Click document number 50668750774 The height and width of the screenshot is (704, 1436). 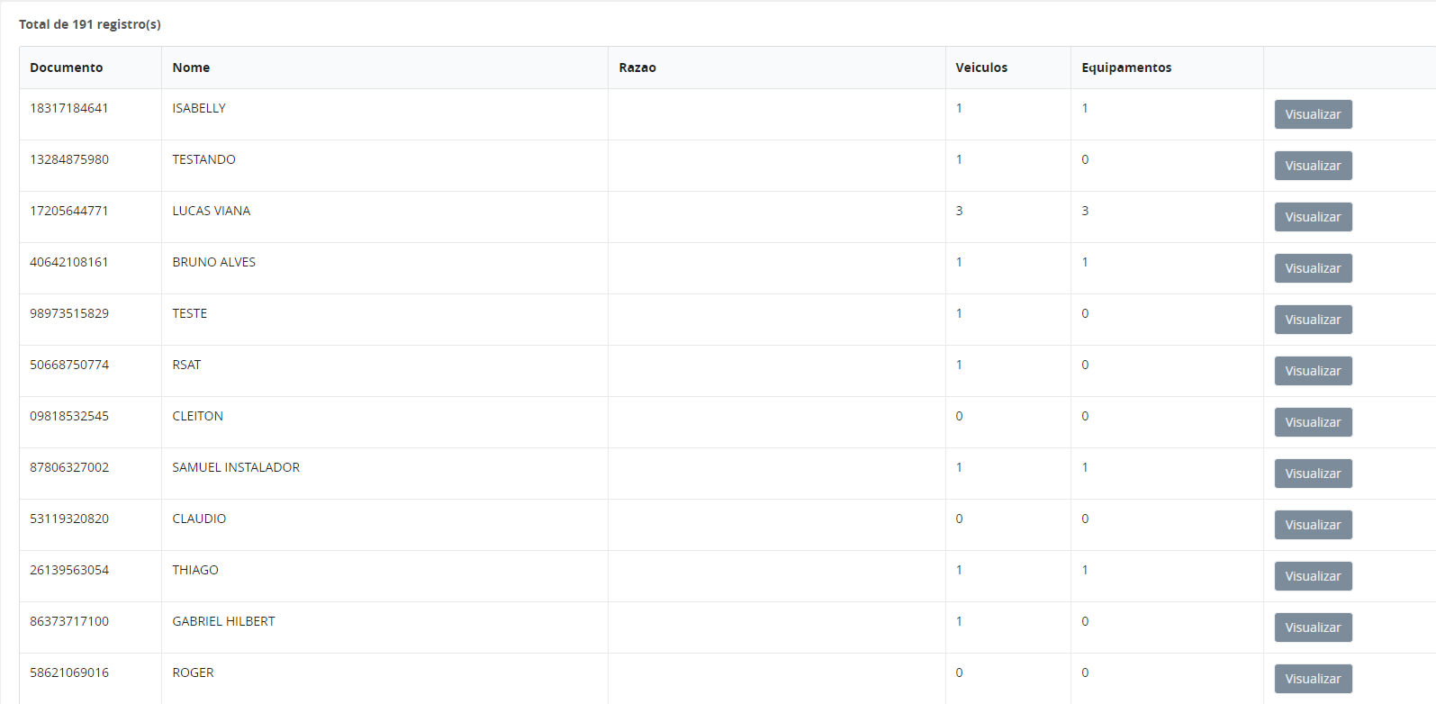69,365
